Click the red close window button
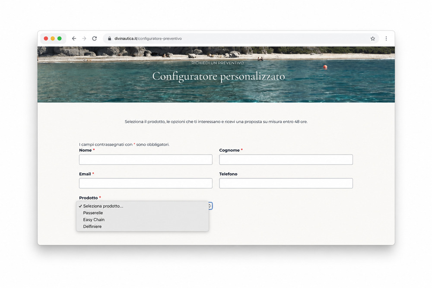The height and width of the screenshot is (288, 432). click(46, 38)
